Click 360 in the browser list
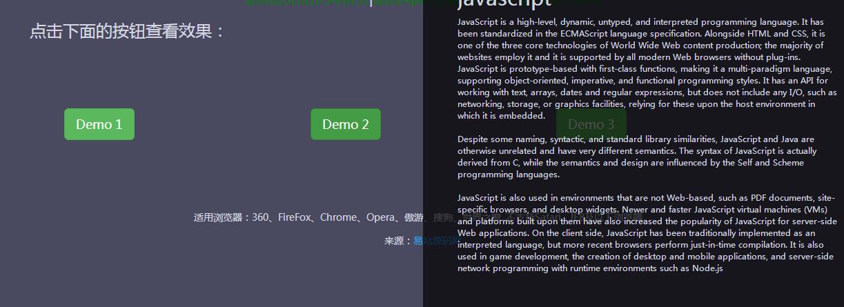This screenshot has height=307, width=844. pyautogui.click(x=260, y=218)
